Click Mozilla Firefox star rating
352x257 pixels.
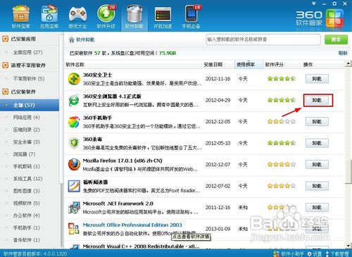[282, 165]
